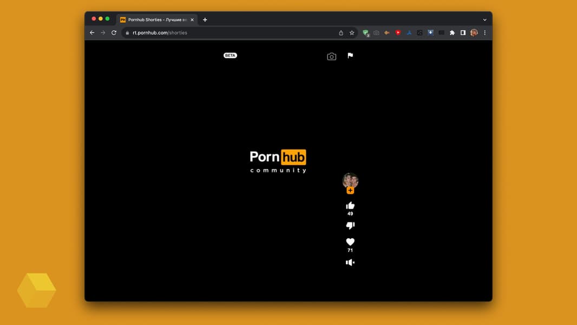Screen dimensions: 577x325
Task: Report the video with the flag icon
Action: (x=350, y=56)
